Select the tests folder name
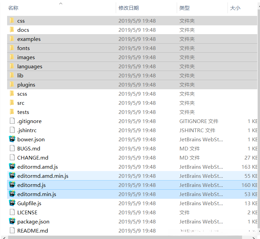260x239 pixels. pyautogui.click(x=23, y=112)
